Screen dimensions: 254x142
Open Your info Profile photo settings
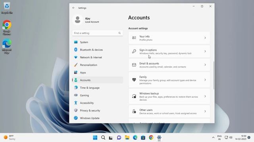[169, 38]
